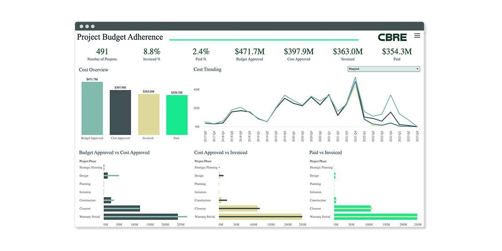Click the Project Budget Adherence title
This screenshot has width=502, height=251.
click(x=120, y=37)
